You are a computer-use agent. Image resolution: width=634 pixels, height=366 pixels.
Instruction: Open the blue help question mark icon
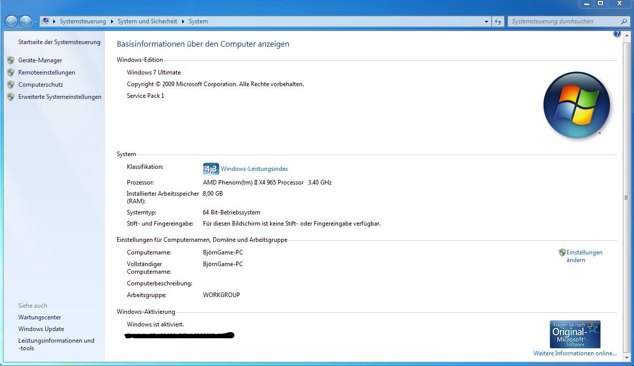pyautogui.click(x=617, y=34)
